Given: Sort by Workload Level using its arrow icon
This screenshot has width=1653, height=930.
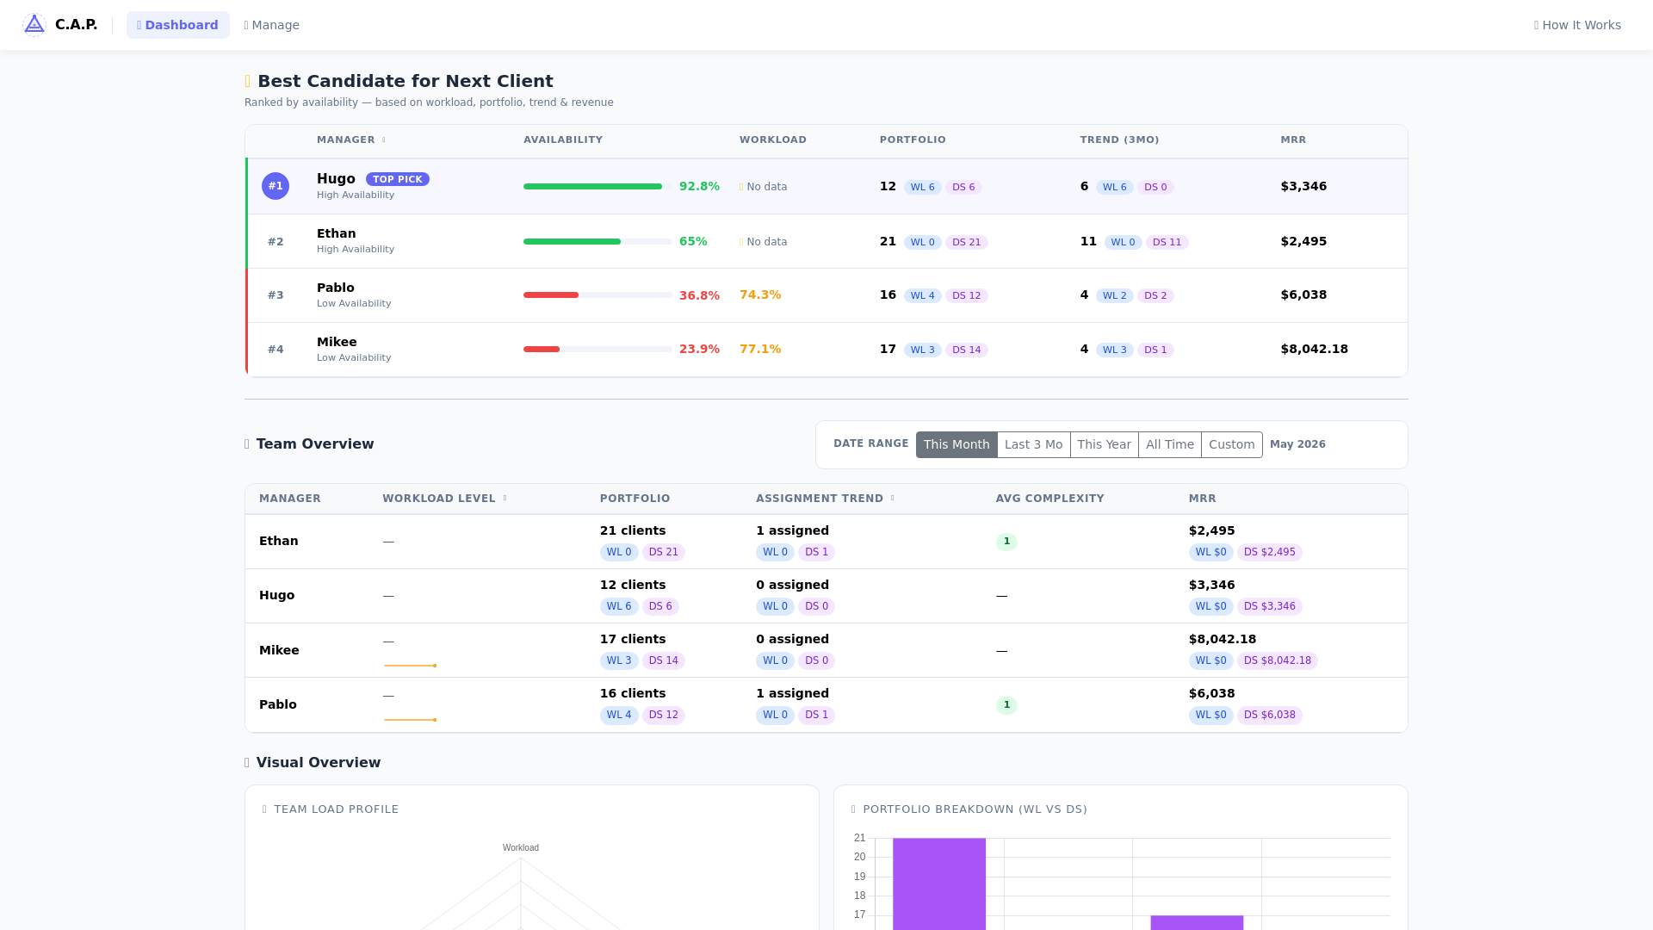Looking at the screenshot, I should click(505, 499).
